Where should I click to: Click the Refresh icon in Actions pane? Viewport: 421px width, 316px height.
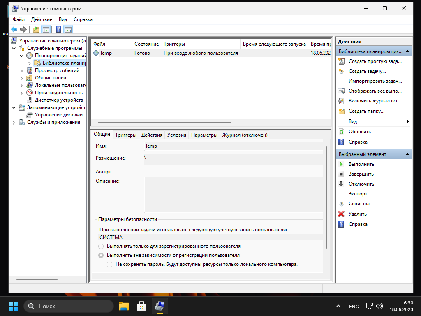341,132
